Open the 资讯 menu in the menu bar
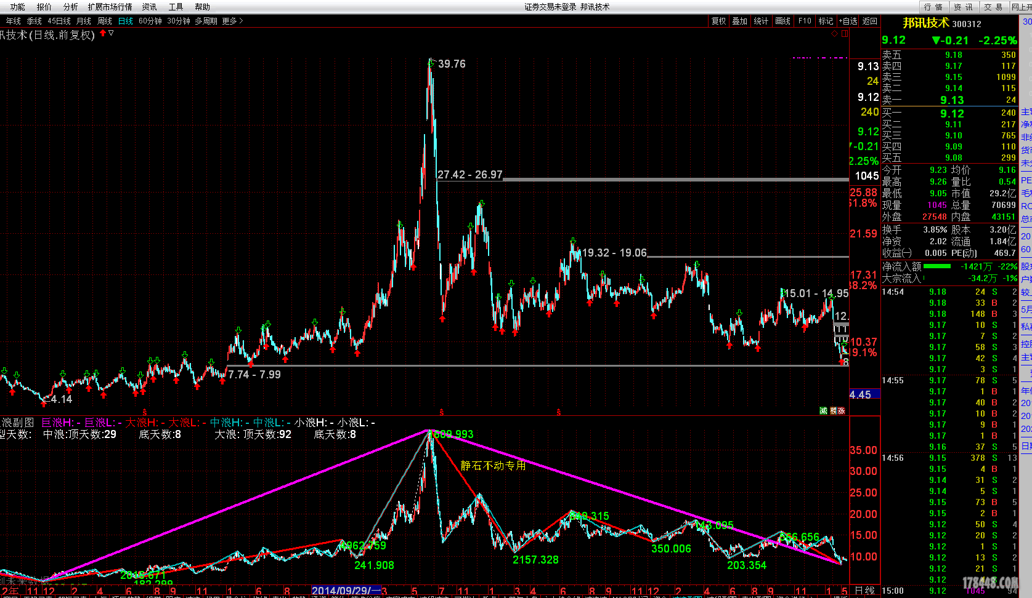 pos(149,7)
